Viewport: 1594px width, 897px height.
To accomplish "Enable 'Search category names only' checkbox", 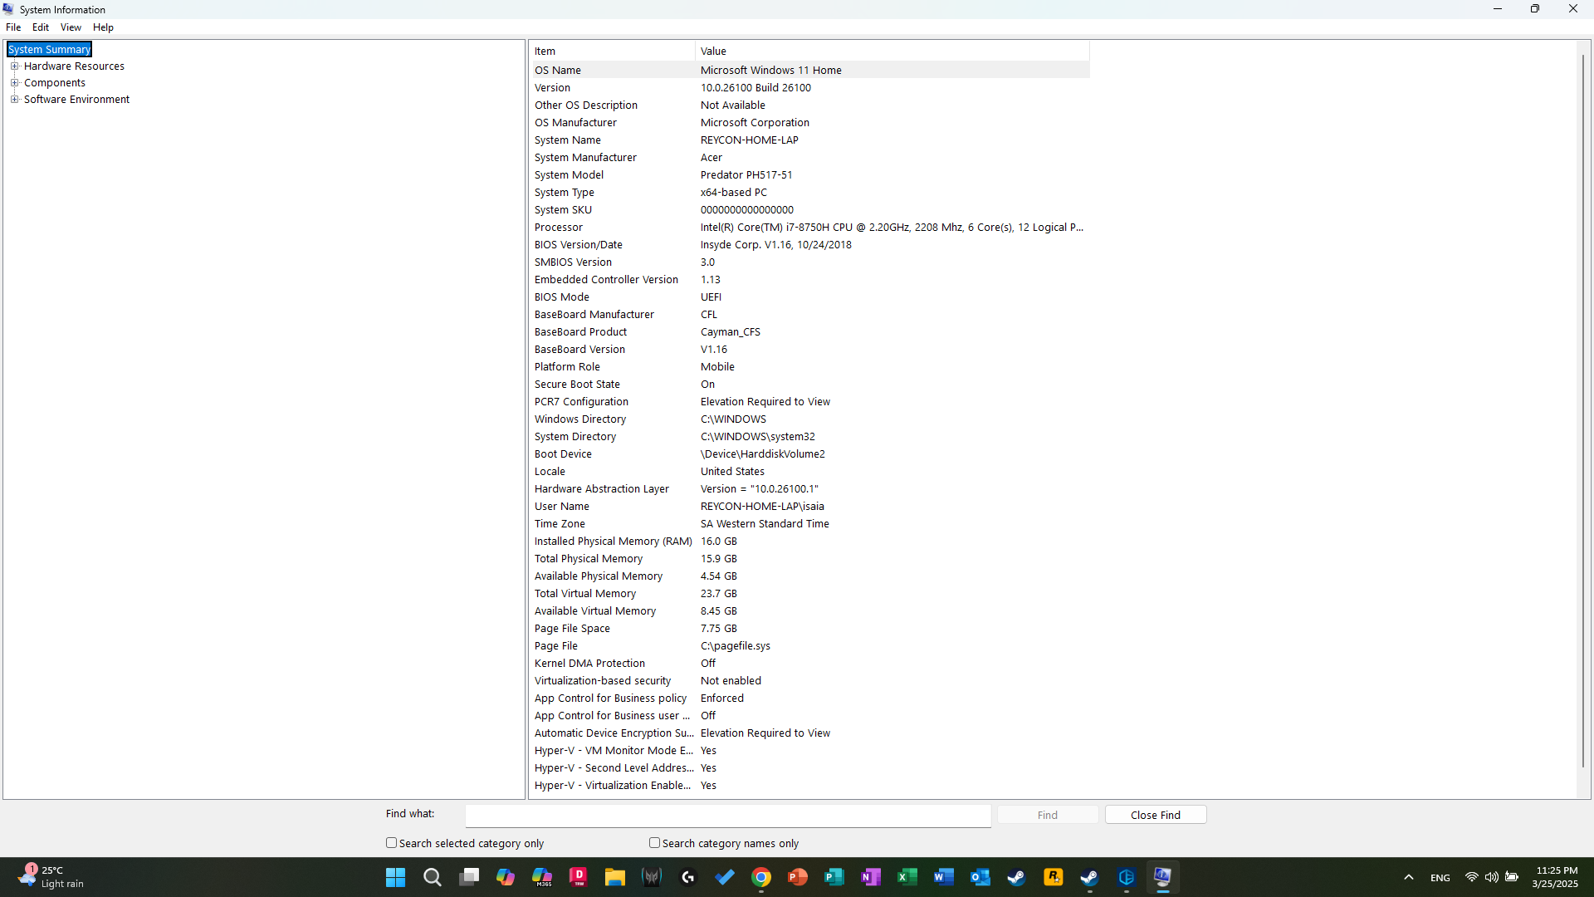I will (x=654, y=843).
